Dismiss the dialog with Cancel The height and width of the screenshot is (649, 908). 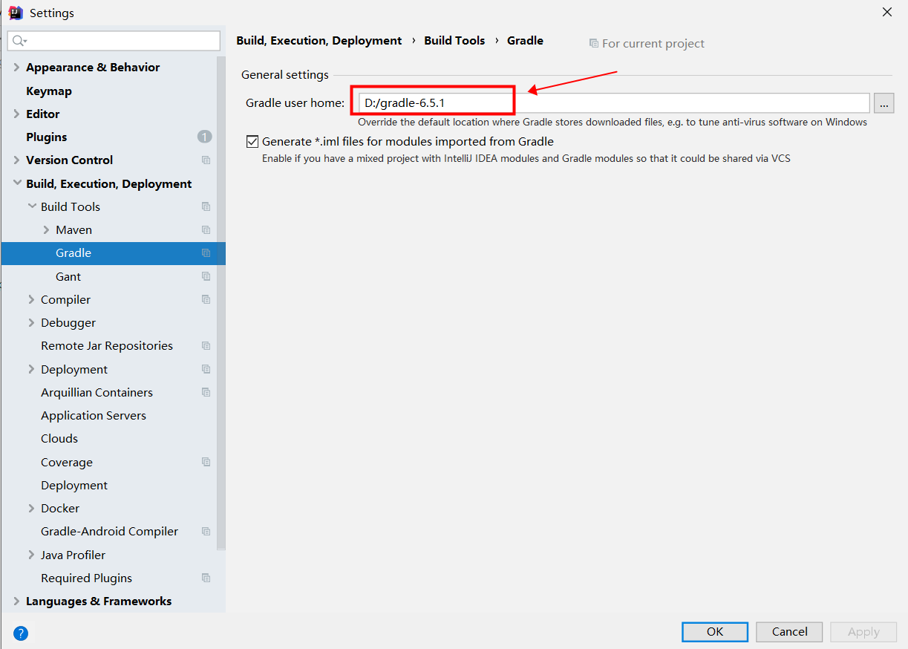789,632
